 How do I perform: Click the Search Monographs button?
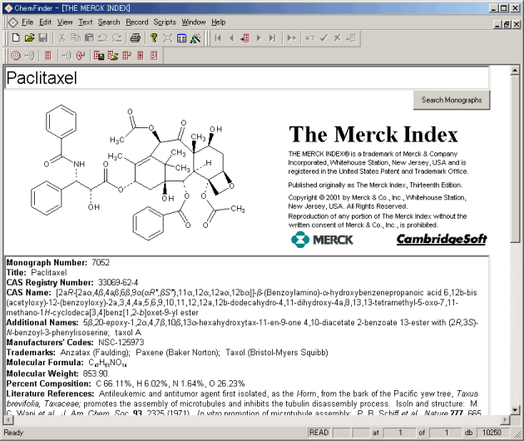coord(452,100)
